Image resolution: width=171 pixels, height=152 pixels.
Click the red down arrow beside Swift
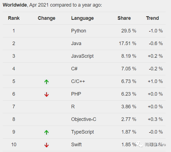[x=47, y=145]
